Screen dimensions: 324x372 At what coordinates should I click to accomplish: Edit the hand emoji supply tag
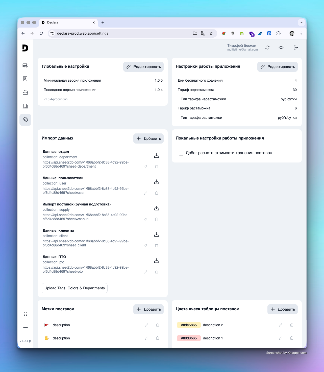click(x=146, y=338)
